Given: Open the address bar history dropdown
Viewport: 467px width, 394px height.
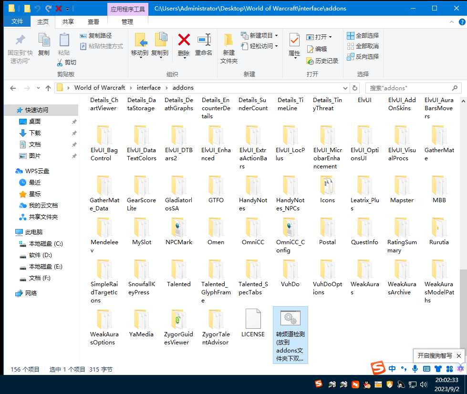Looking at the screenshot, I should coord(346,88).
